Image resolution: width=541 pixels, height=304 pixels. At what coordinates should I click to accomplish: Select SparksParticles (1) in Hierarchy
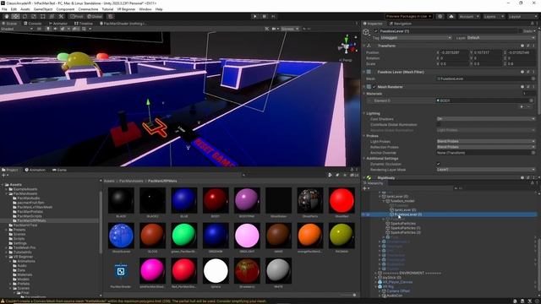tap(405, 228)
